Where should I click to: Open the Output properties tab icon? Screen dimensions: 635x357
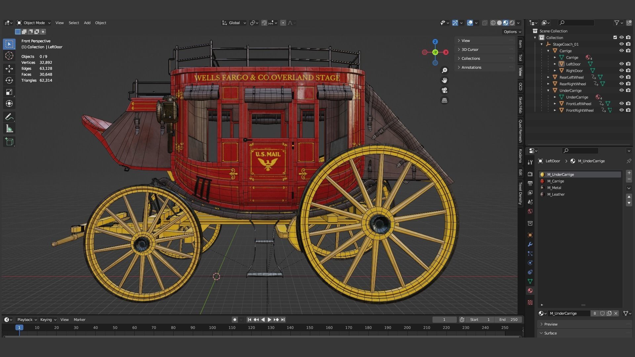pyautogui.click(x=530, y=183)
